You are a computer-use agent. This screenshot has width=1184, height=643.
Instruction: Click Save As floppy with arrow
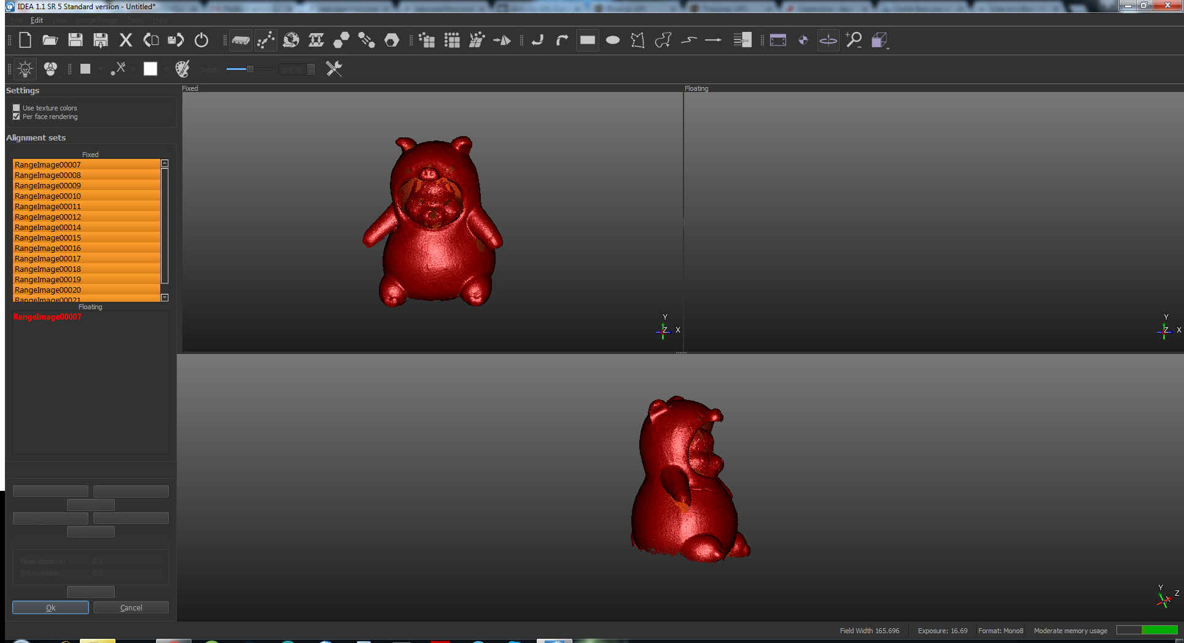(101, 40)
